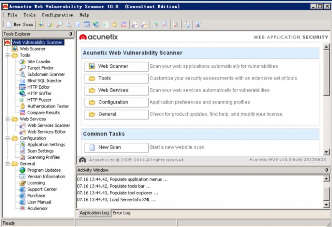This screenshot has width=332, height=227.
Task: Open the Configuration menu in the menu bar
Action: coord(57,15)
